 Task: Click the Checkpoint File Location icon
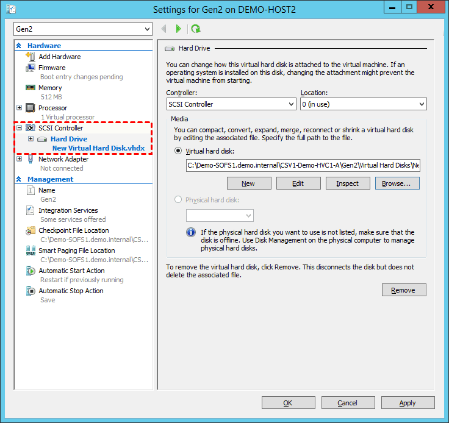click(x=31, y=230)
